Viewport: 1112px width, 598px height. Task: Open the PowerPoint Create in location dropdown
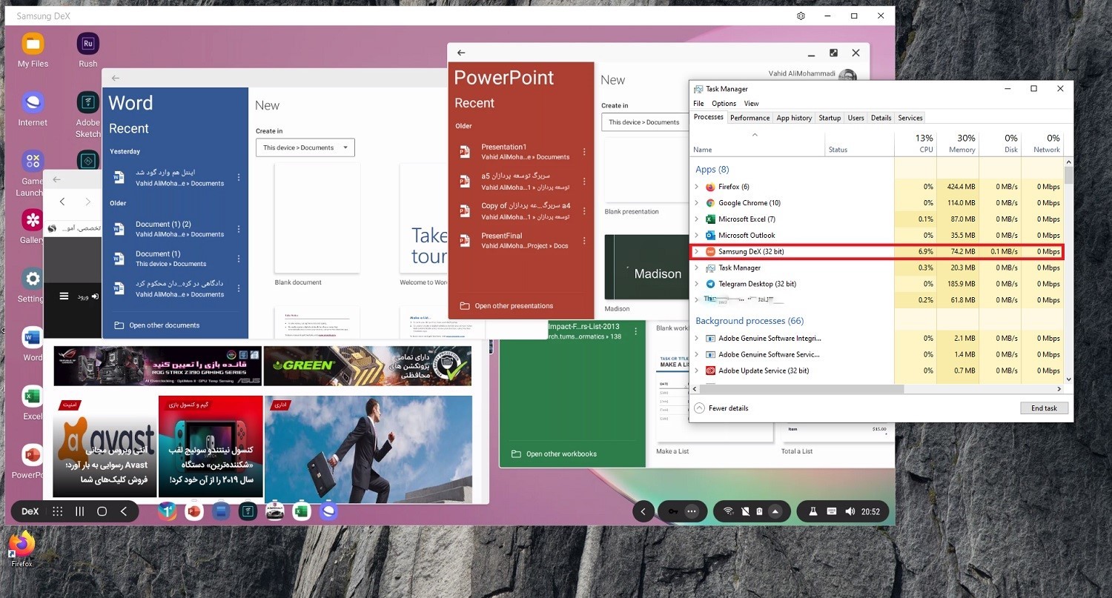pos(643,122)
